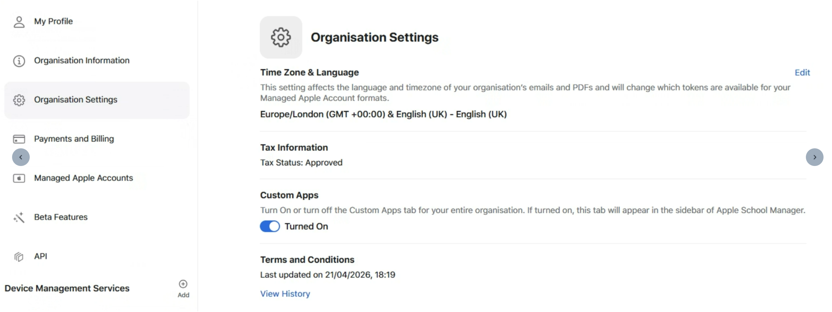The width and height of the screenshot is (832, 312).
Task: Open View History link
Action: pos(285,294)
